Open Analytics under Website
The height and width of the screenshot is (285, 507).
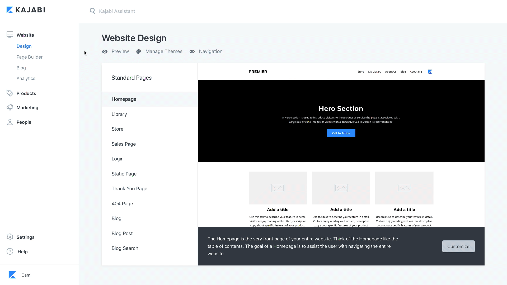click(26, 78)
